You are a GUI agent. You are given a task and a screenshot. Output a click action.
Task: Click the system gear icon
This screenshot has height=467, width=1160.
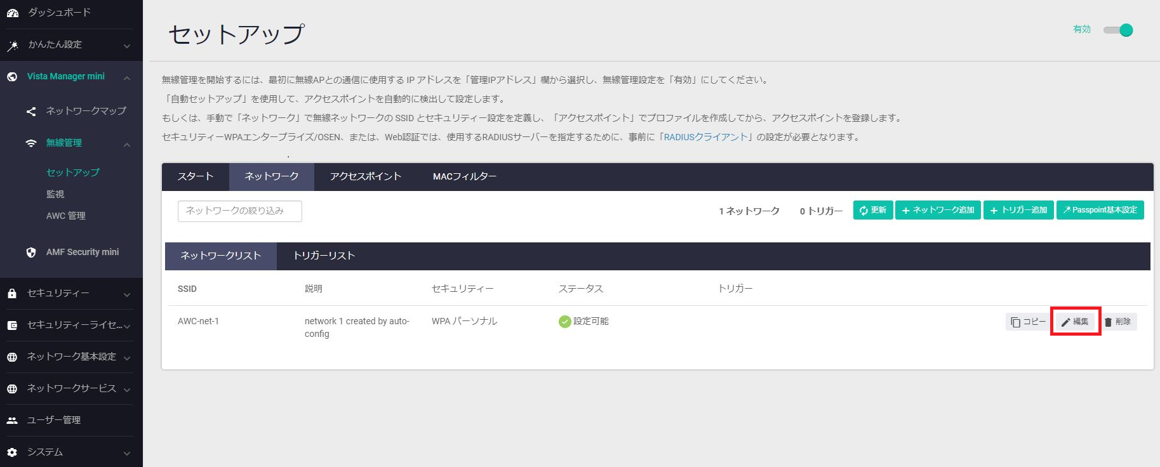click(x=12, y=452)
